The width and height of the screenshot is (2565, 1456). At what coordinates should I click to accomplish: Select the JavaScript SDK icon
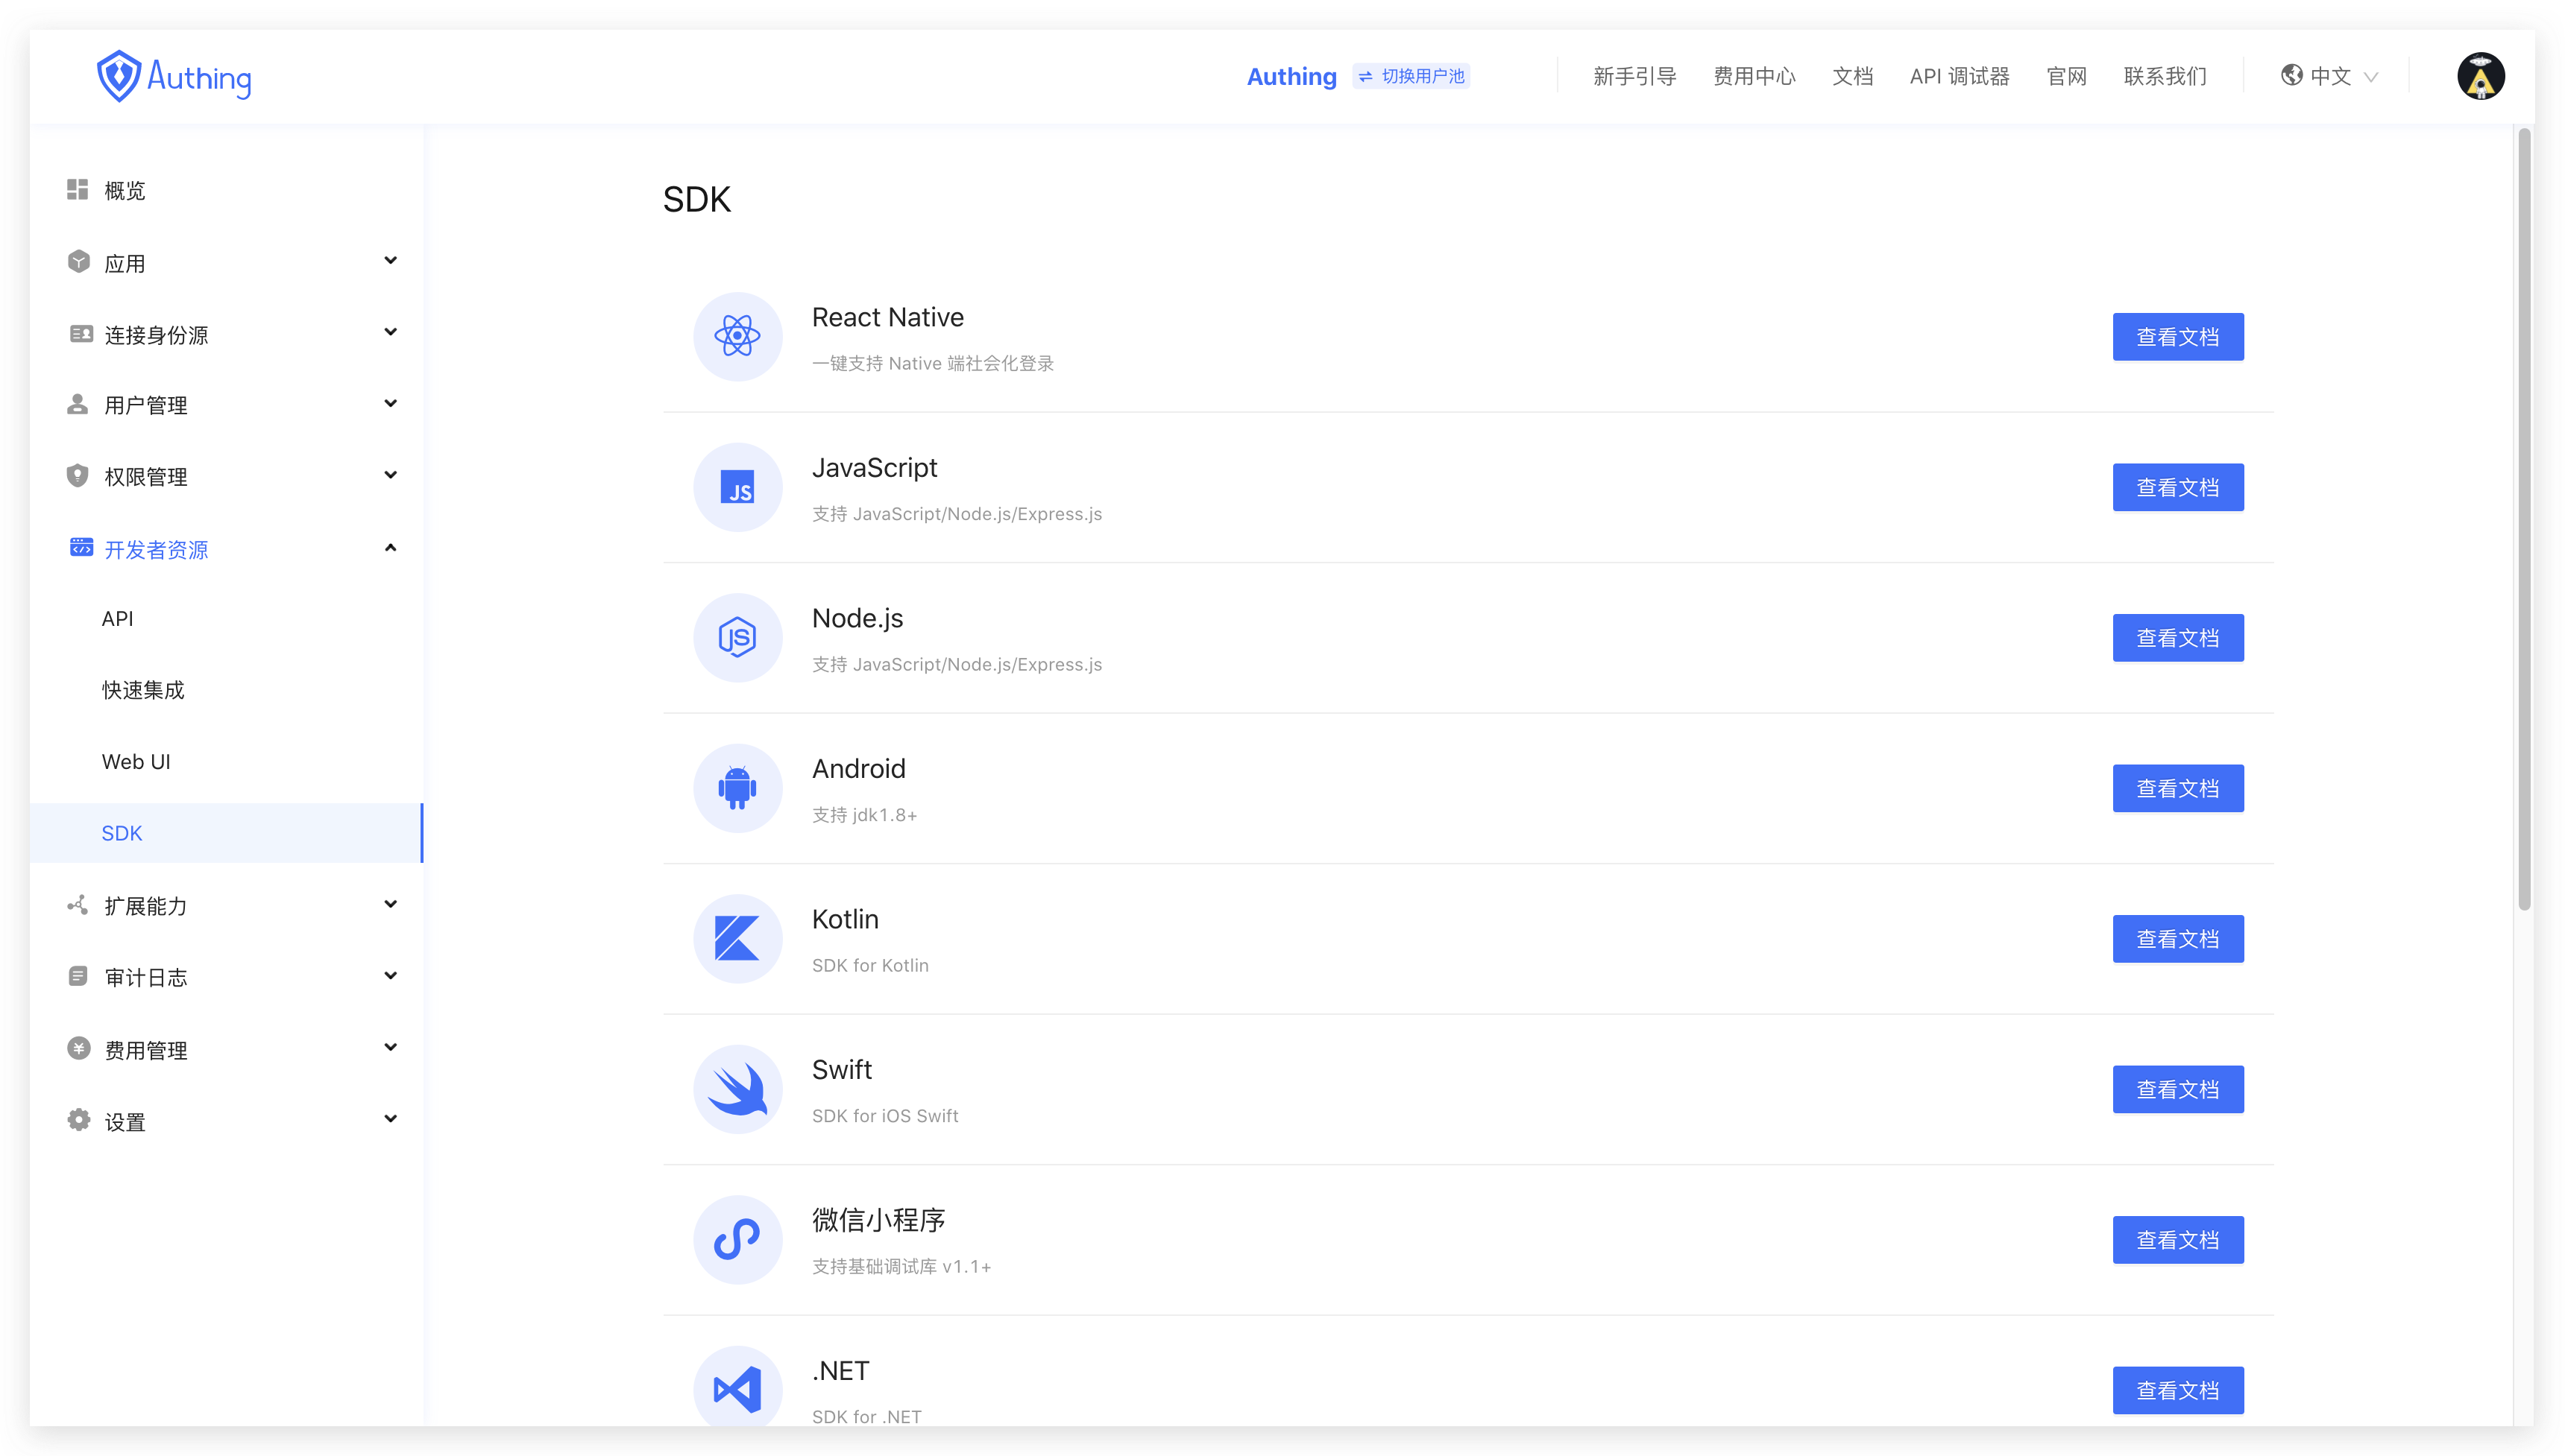click(x=737, y=487)
